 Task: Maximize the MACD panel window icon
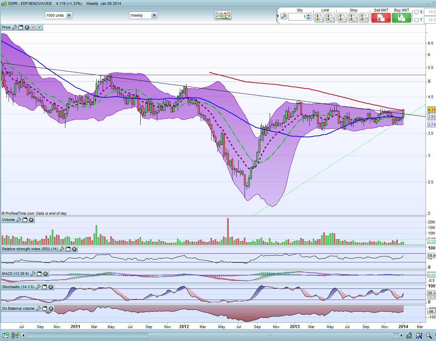click(x=39, y=274)
